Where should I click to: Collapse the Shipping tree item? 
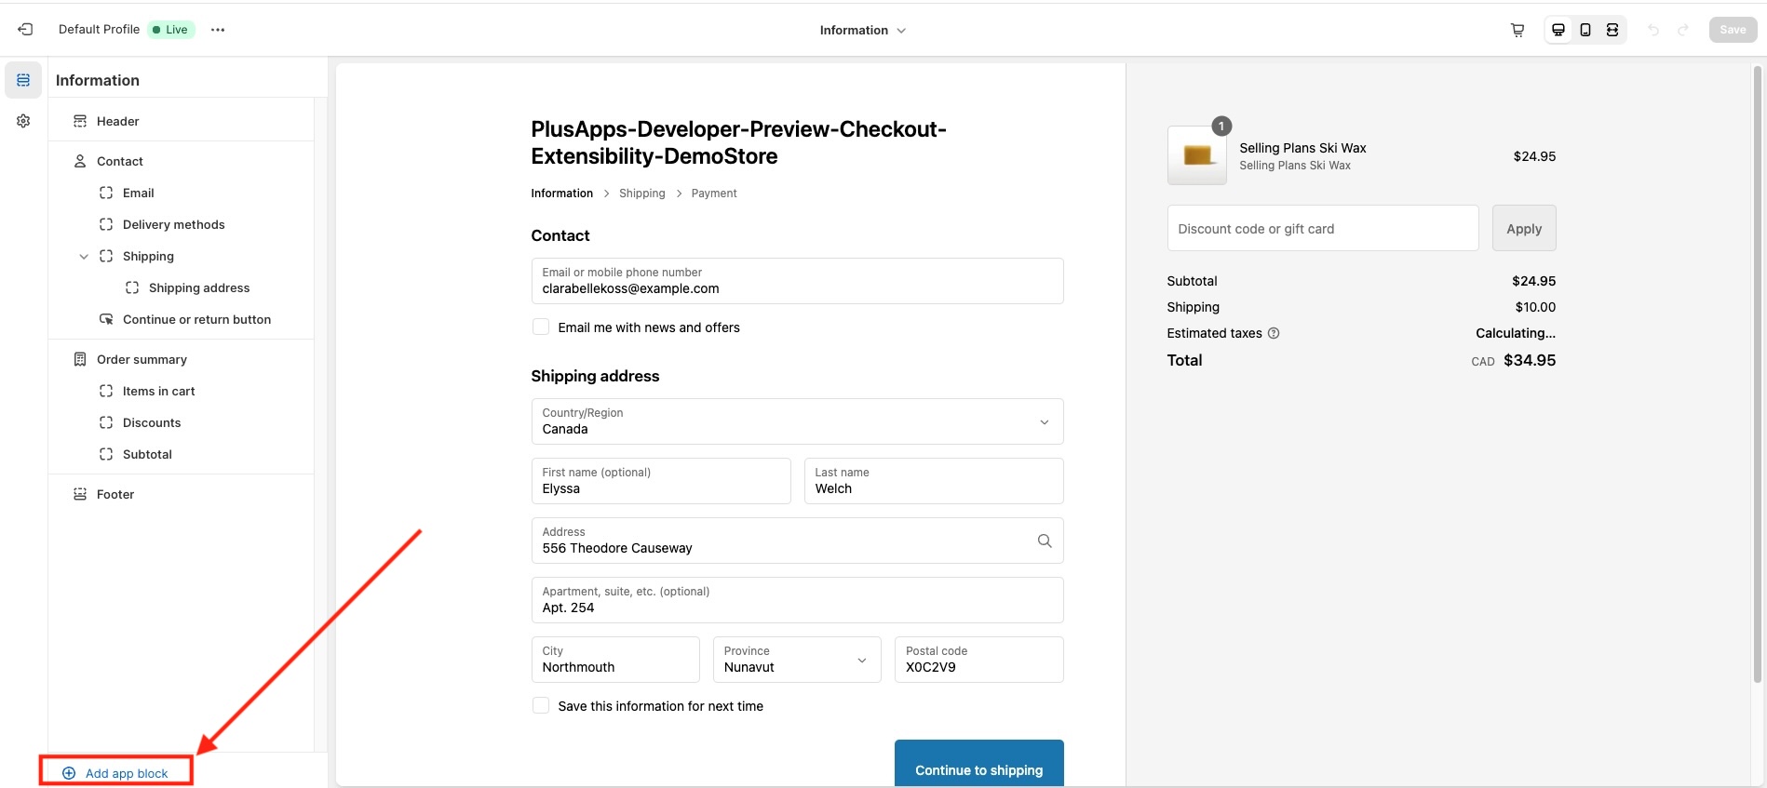[x=84, y=257]
